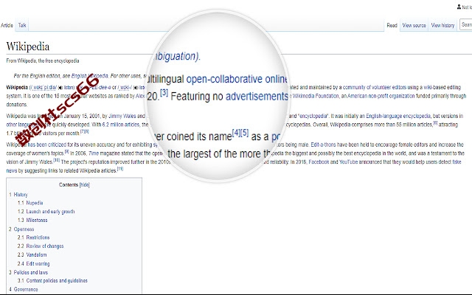Go to 2.2 Review of changes
This screenshot has height=295, width=472.
click(x=41, y=246)
